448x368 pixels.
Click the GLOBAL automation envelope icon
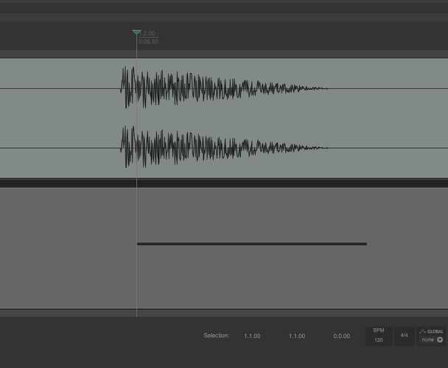(422, 331)
